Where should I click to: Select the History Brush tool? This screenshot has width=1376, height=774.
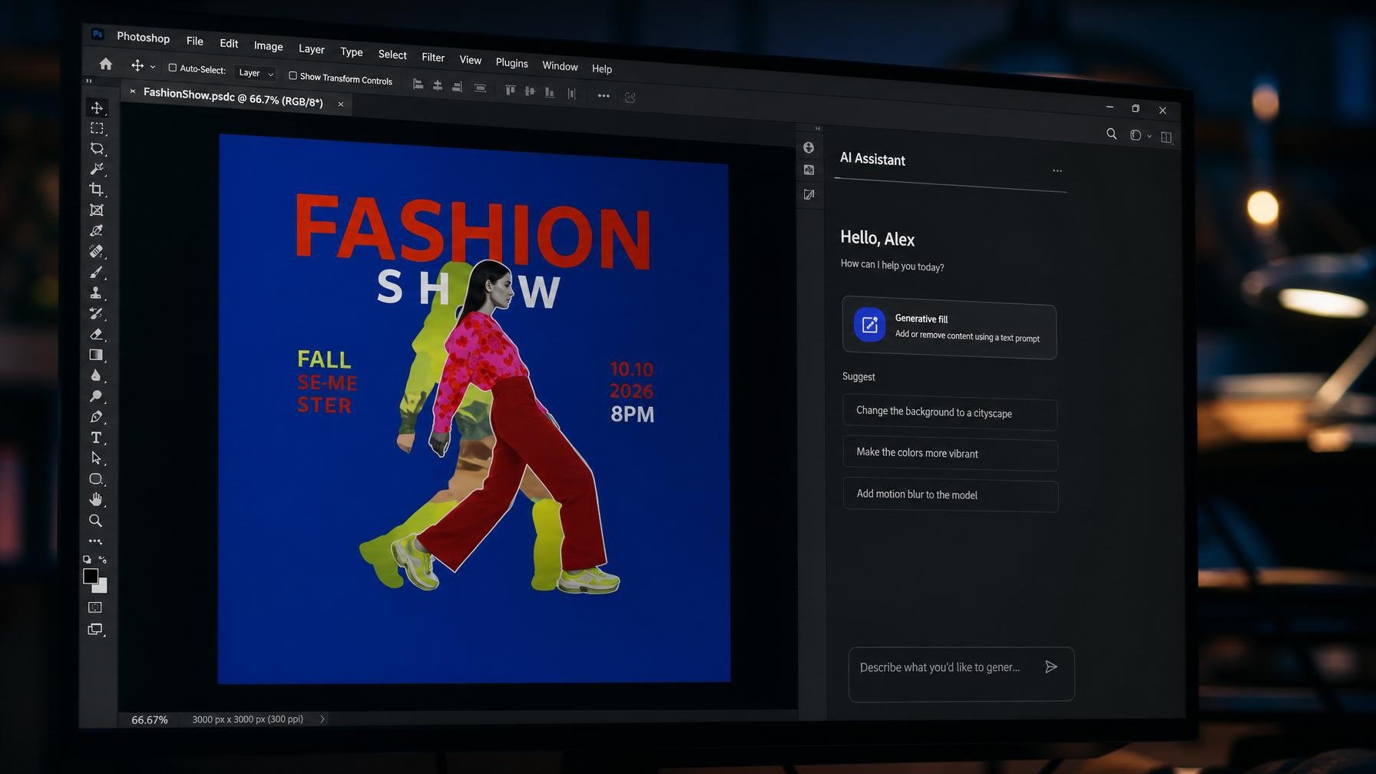(97, 313)
